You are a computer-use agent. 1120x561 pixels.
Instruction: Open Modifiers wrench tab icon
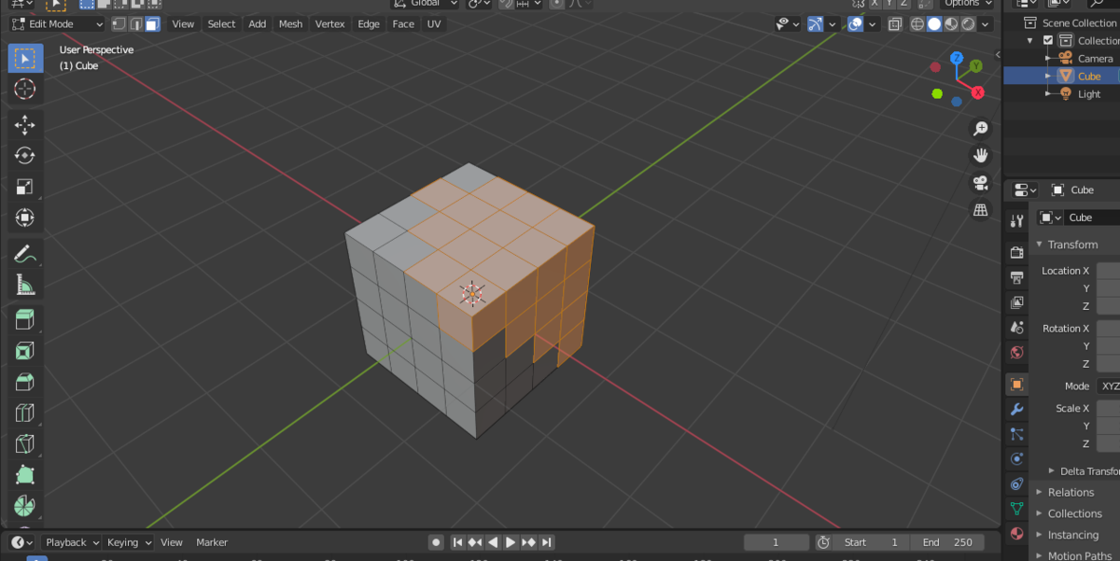click(x=1016, y=409)
